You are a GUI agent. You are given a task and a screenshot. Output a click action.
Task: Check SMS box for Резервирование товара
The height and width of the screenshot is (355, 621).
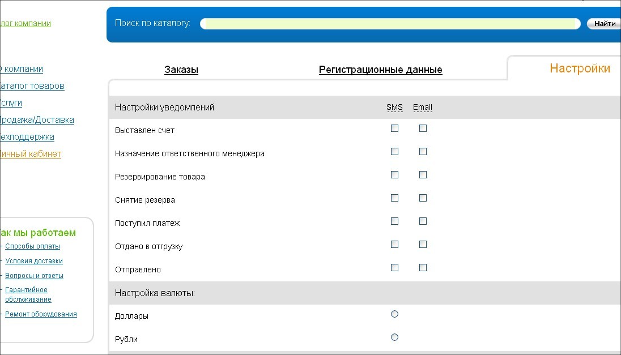point(394,175)
